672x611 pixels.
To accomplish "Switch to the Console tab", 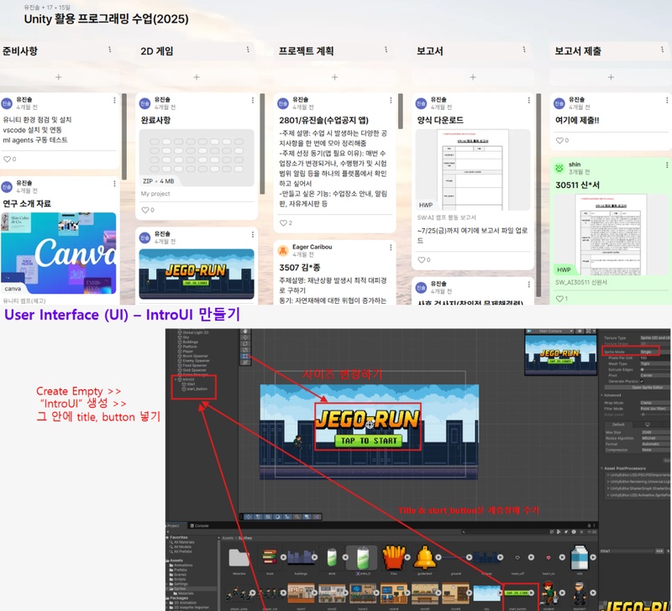I will (x=202, y=525).
